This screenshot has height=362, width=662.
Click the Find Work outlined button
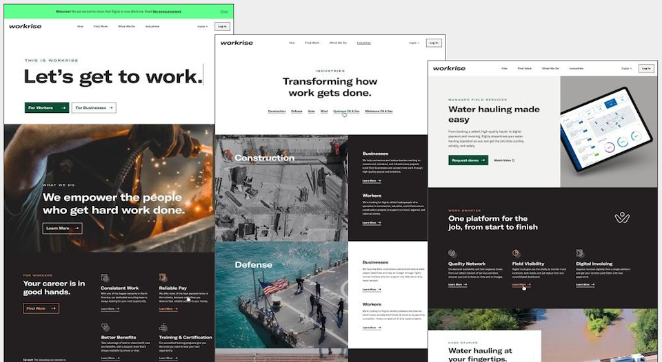41,308
